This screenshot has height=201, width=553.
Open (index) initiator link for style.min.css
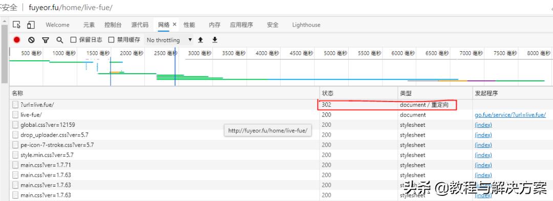click(x=483, y=155)
